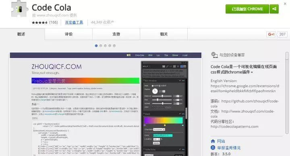Open the 源码 github.com/zhouqicf/code-cola link
The width and height of the screenshot is (290, 156).
click(244, 104)
